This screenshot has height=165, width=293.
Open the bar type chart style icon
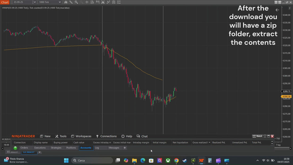[x=66, y=2]
